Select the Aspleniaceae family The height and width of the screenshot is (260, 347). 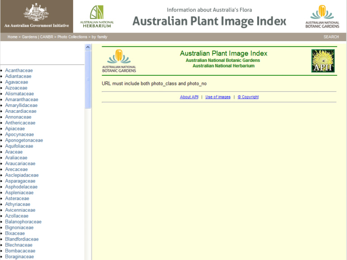19,193
